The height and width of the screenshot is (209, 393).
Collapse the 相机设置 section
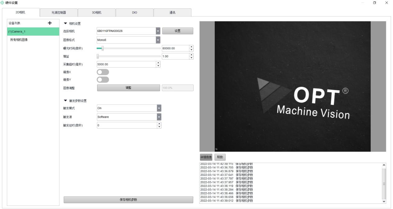[65, 24]
